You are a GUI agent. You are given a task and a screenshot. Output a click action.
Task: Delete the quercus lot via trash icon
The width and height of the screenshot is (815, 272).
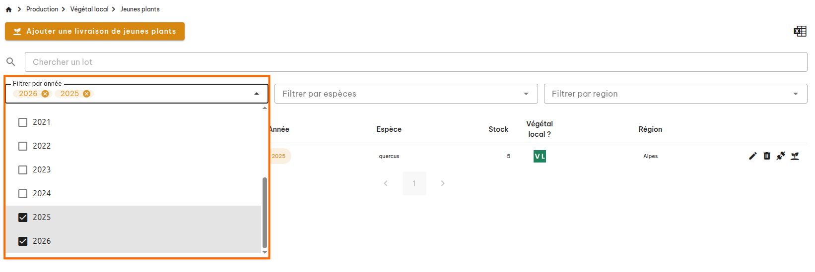tap(766, 156)
